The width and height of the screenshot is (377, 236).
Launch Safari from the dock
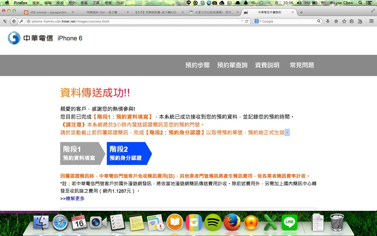(x=60, y=222)
